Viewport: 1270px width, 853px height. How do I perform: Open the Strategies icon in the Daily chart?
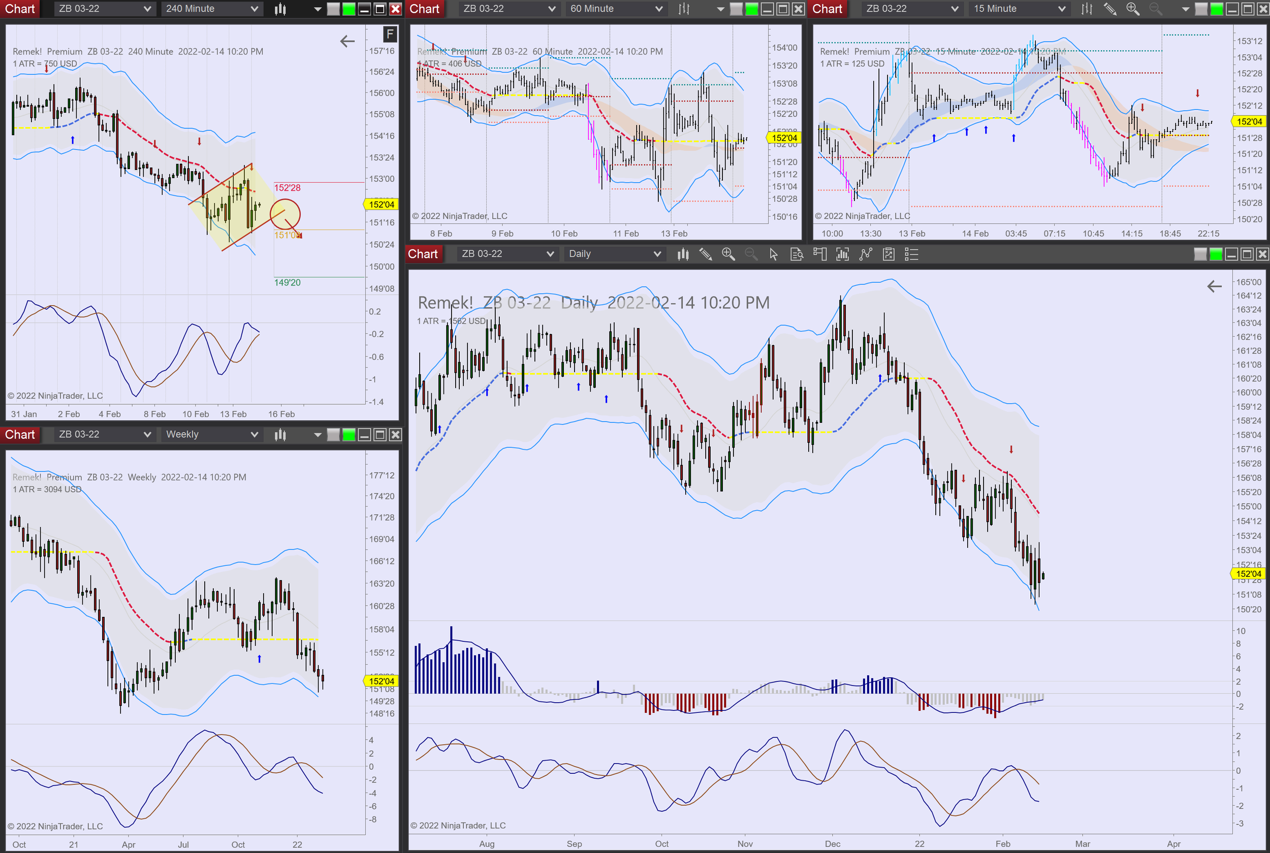coord(888,254)
